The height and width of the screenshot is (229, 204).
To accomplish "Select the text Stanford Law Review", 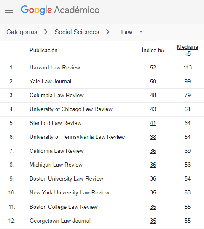I will (x=55, y=123).
